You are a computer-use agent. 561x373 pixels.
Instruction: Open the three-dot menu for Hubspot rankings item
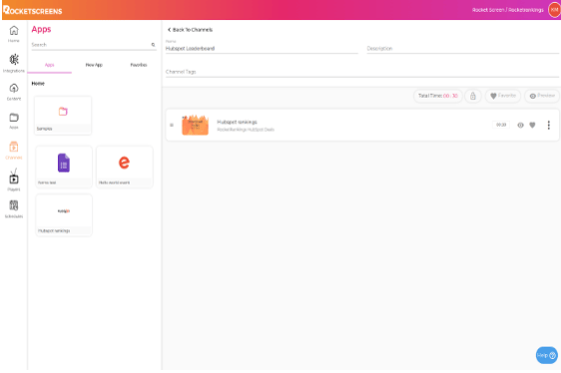click(548, 126)
